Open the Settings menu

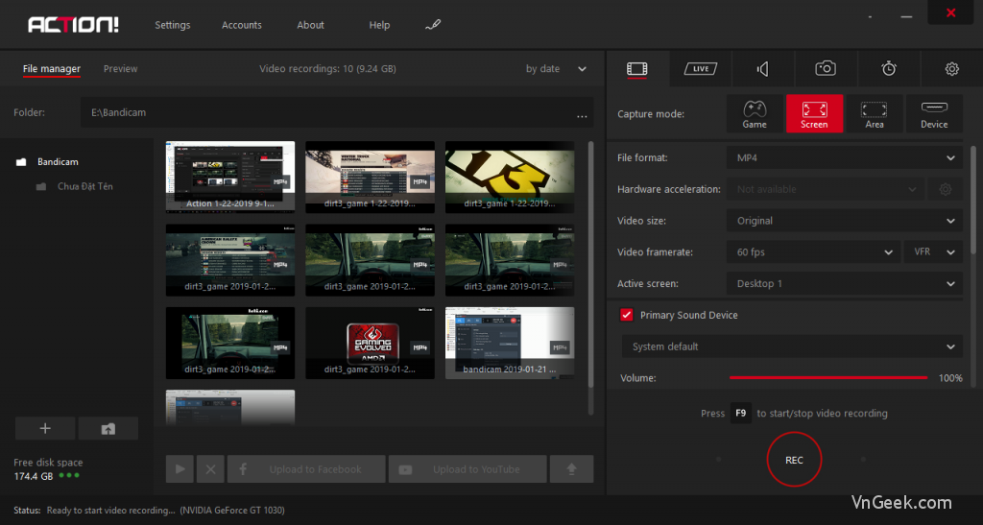point(173,25)
